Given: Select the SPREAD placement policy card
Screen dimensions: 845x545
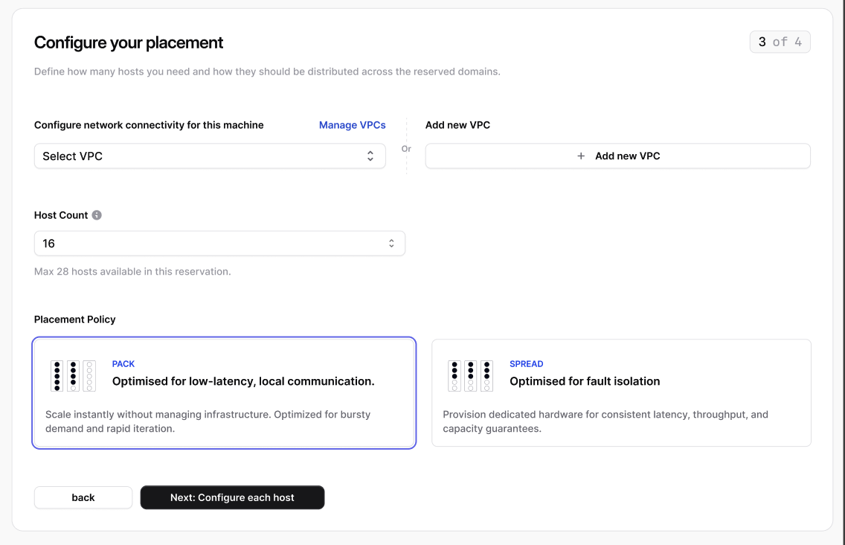Looking at the screenshot, I should 621,393.
